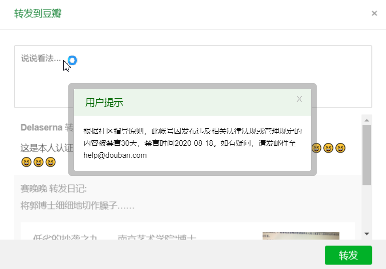Screen dimensions: 386x269
Task: Click the Delaserna username
Action: tap(41, 128)
